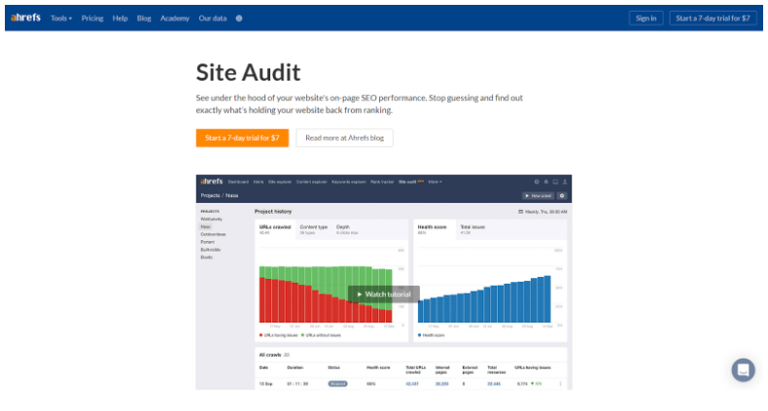Click the globe language icon

(x=239, y=18)
